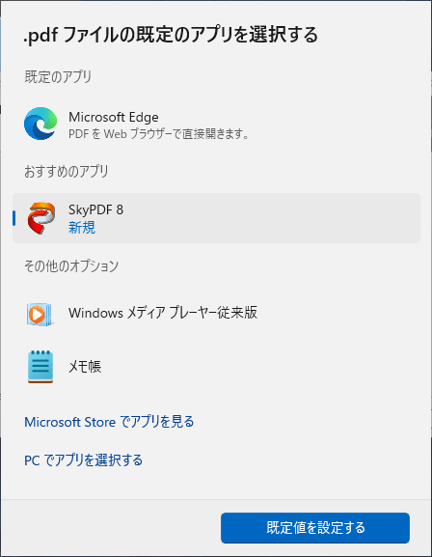Click the dialog title .pdf ファイルの既定のアプリを選択する

(x=171, y=35)
